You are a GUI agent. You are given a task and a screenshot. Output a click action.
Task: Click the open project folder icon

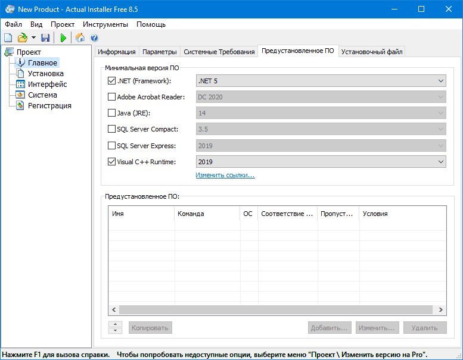tap(22, 38)
